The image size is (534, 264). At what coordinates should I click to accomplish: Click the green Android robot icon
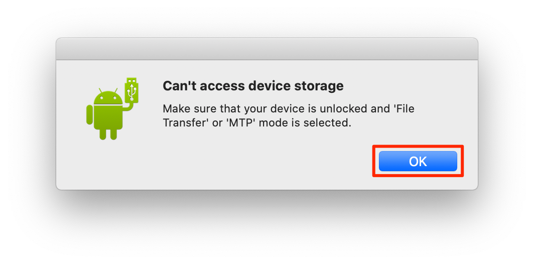(x=113, y=109)
